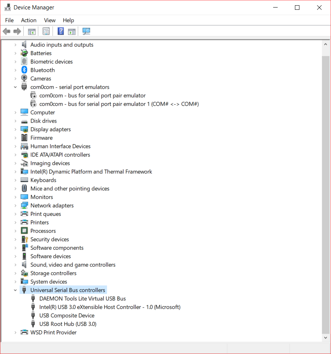
Task: Click the Audio inputs speaker icon
Action: tap(24, 44)
